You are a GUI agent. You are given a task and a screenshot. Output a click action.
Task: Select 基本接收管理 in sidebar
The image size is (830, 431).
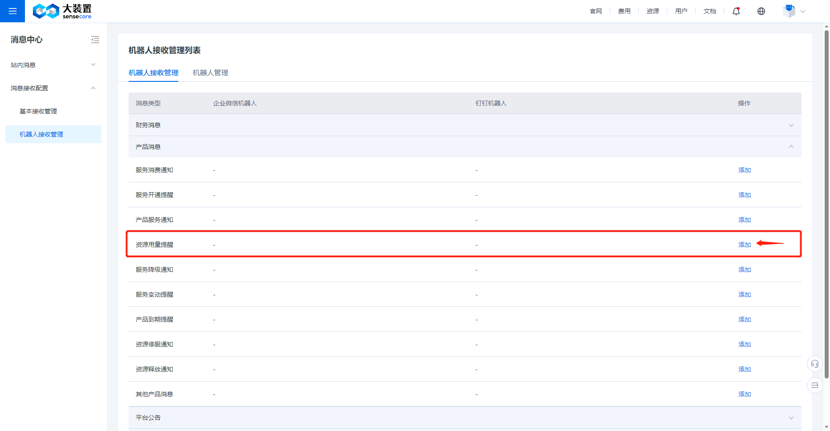coord(38,111)
